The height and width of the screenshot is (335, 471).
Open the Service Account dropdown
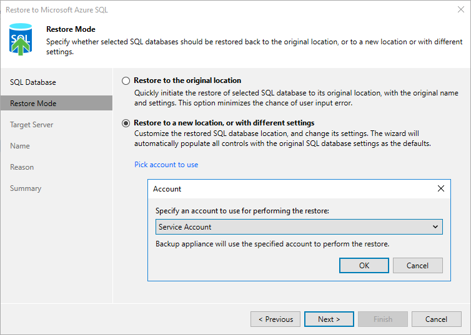tap(299, 227)
